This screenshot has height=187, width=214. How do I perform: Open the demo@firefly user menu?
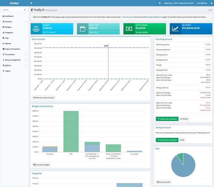(202, 3)
